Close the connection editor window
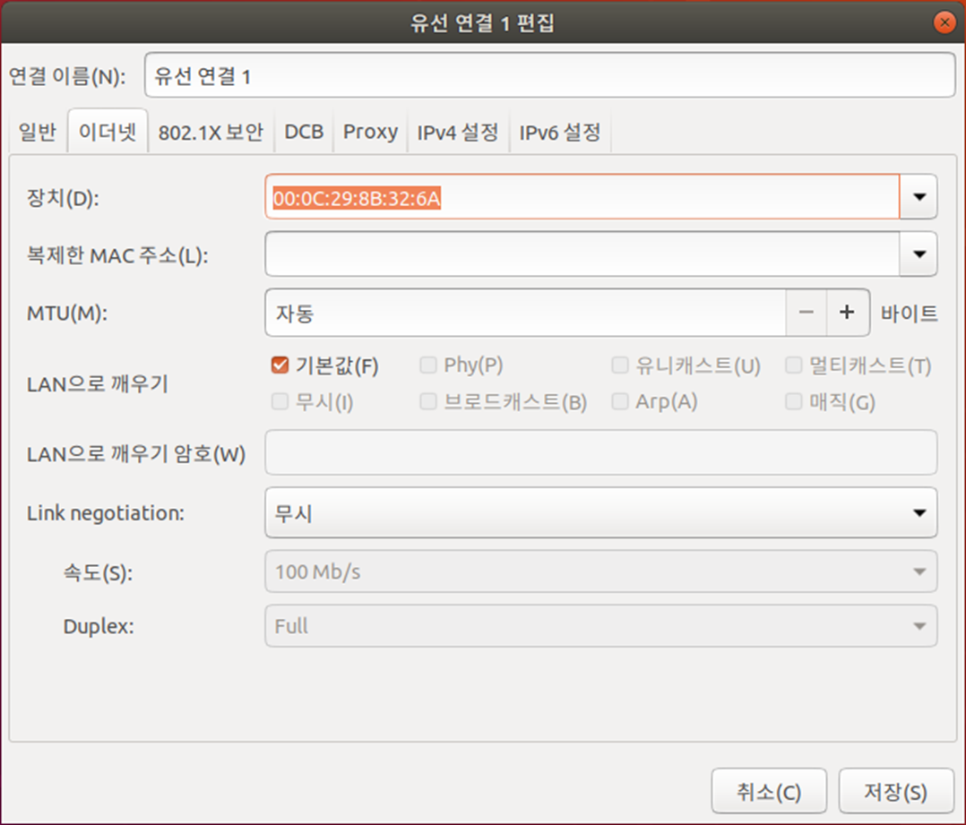 click(x=942, y=22)
